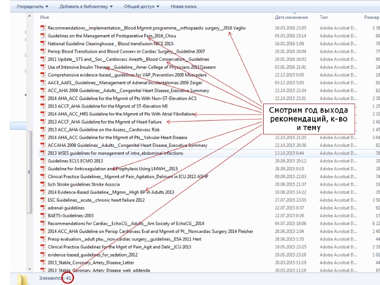Select file evidence-based_guidelines_for_sedation_2012
Viewport: 380px width, 285px height.
coord(93,255)
